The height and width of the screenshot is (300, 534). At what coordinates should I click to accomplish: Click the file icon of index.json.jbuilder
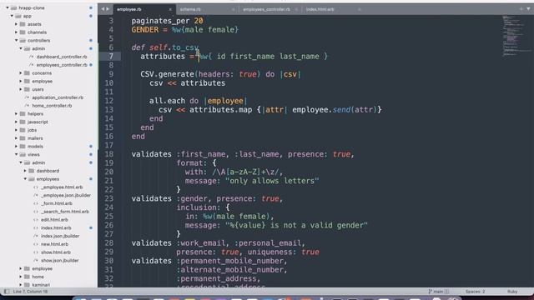pos(36,236)
